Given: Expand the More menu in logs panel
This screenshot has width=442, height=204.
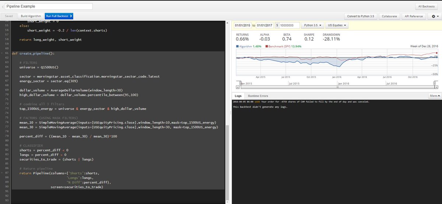Looking at the screenshot, I should point(434,96).
